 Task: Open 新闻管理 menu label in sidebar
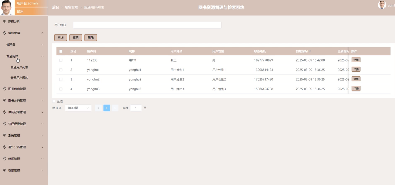pos(14,159)
